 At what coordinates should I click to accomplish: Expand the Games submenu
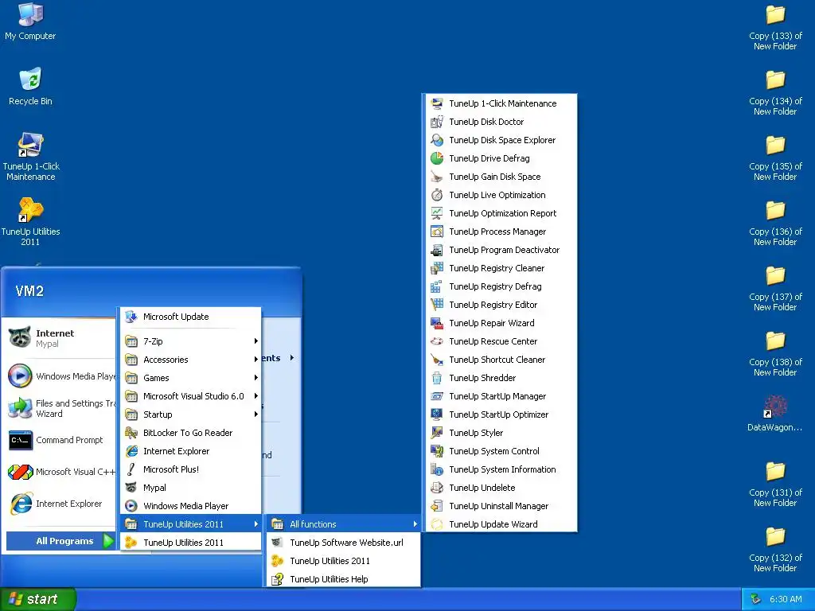[x=192, y=378]
